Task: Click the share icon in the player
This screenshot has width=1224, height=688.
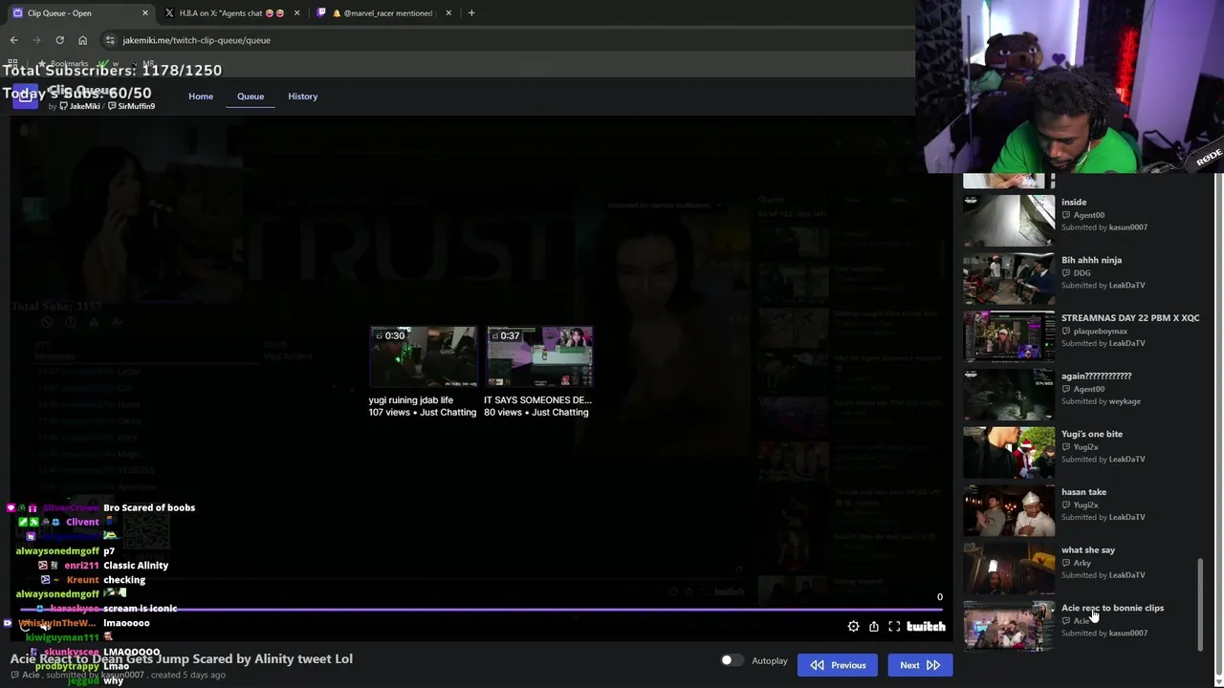Action: pyautogui.click(x=874, y=627)
